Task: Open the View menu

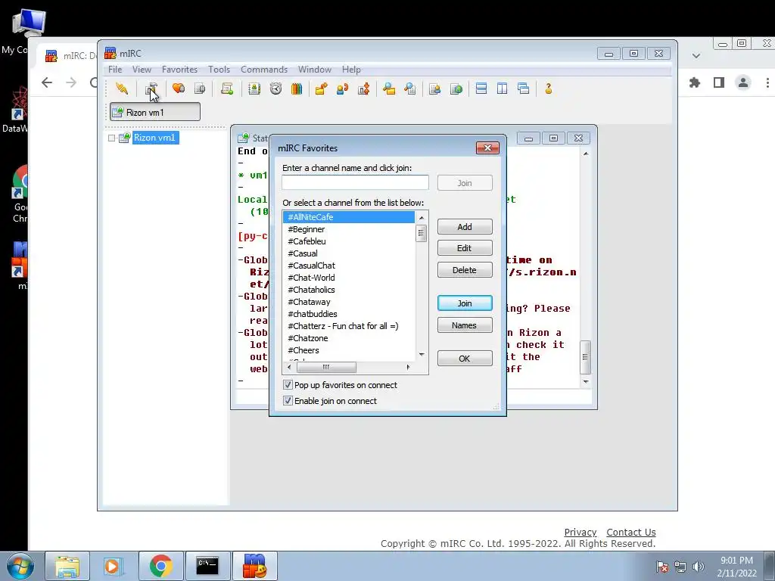Action: tap(142, 70)
